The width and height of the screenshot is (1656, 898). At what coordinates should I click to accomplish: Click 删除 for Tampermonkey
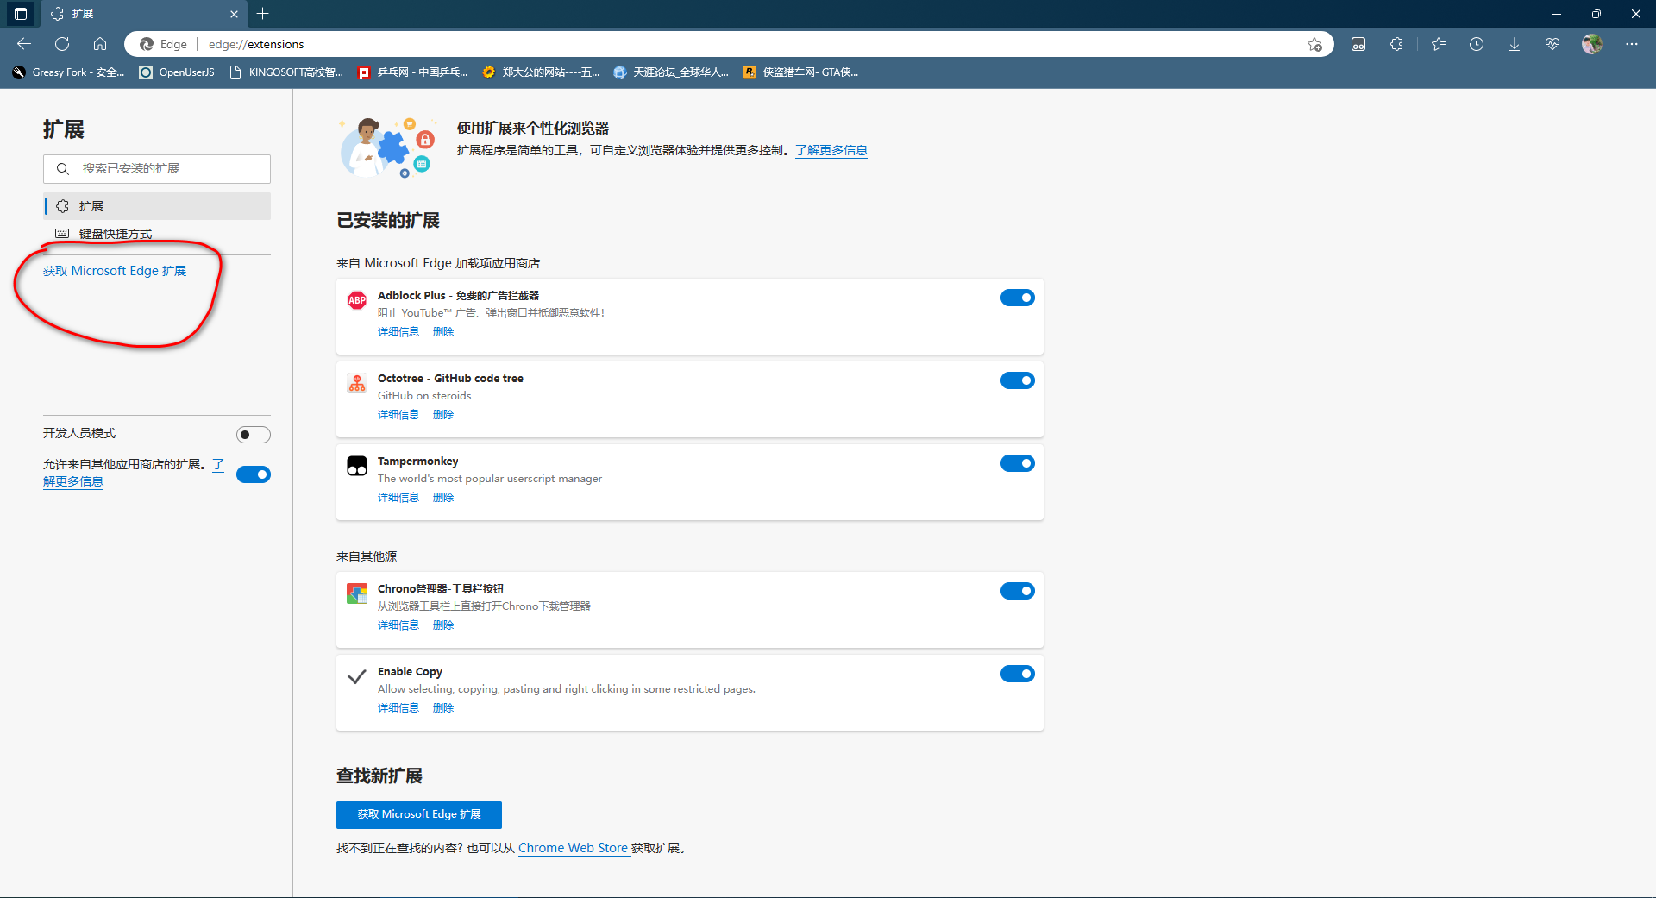click(443, 498)
